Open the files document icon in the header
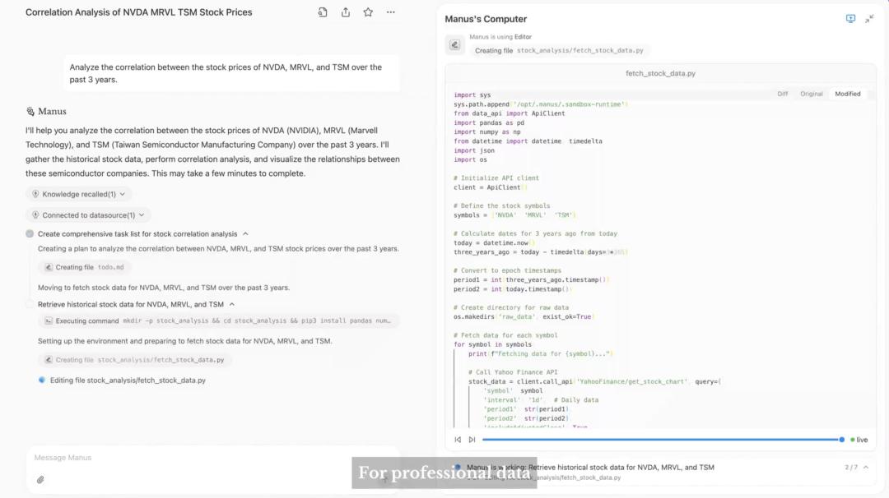The width and height of the screenshot is (889, 498). point(323,12)
